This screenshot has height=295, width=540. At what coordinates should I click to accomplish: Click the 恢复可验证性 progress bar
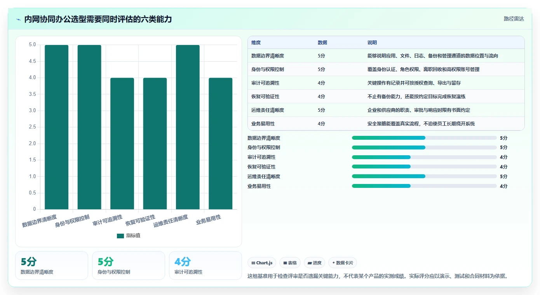424,167
